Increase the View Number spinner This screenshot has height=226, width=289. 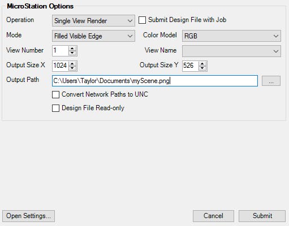(72, 49)
